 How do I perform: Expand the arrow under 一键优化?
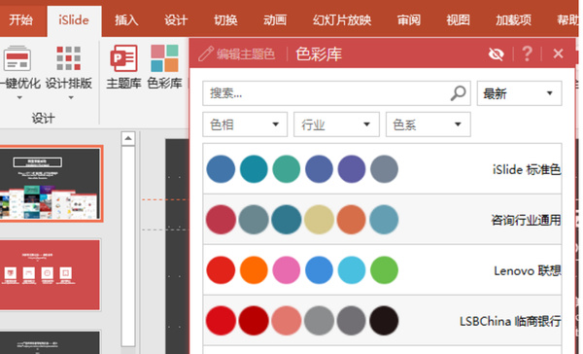[x=19, y=98]
